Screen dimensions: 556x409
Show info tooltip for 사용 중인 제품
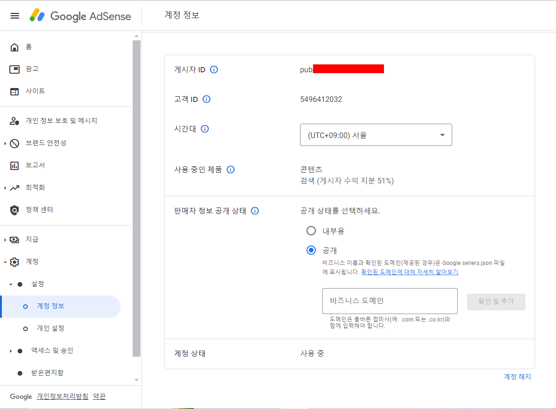(x=230, y=170)
